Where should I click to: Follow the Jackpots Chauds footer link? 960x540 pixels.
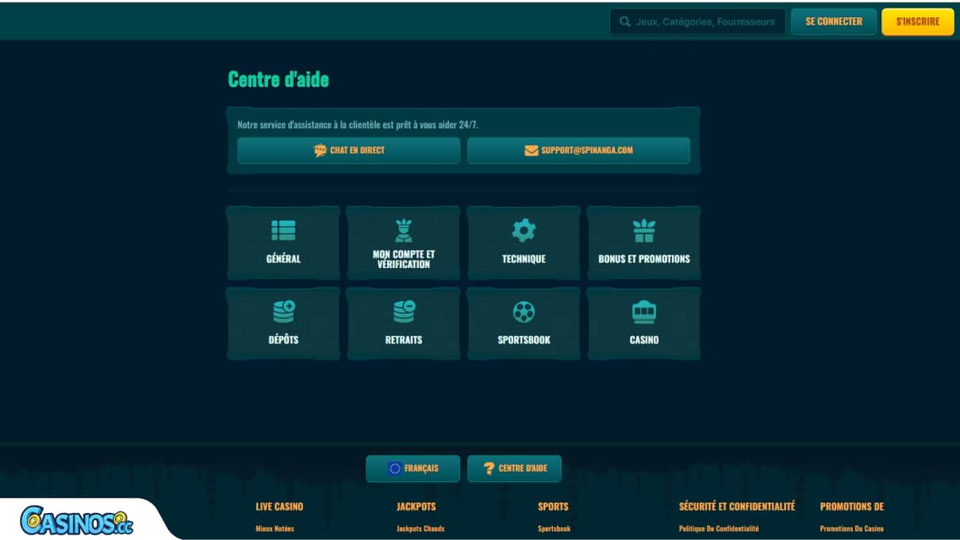420,529
